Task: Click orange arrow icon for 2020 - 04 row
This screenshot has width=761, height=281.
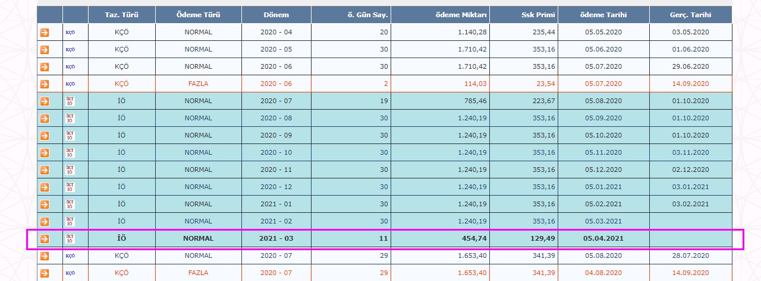Action: 45,33
